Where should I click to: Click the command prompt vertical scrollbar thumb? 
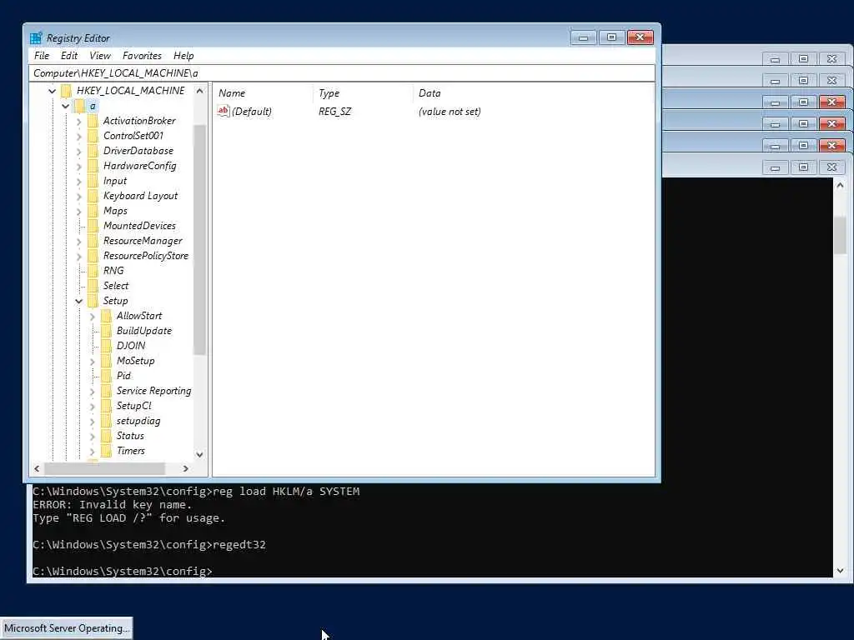(x=839, y=234)
